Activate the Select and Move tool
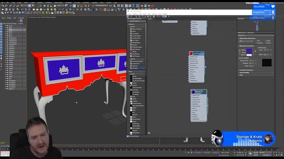 pos(44,6)
